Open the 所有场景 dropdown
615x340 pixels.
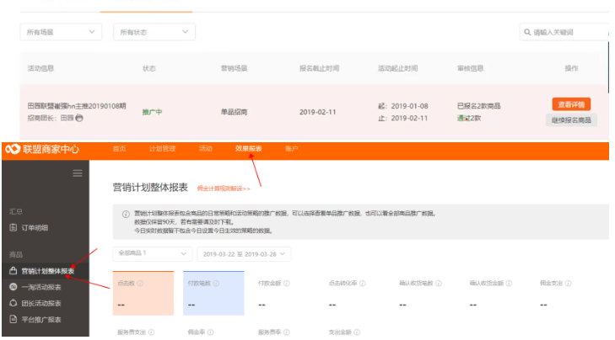pyautogui.click(x=61, y=32)
